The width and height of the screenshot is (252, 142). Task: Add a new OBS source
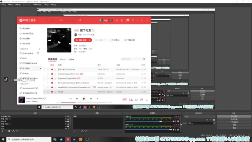pos(3,131)
